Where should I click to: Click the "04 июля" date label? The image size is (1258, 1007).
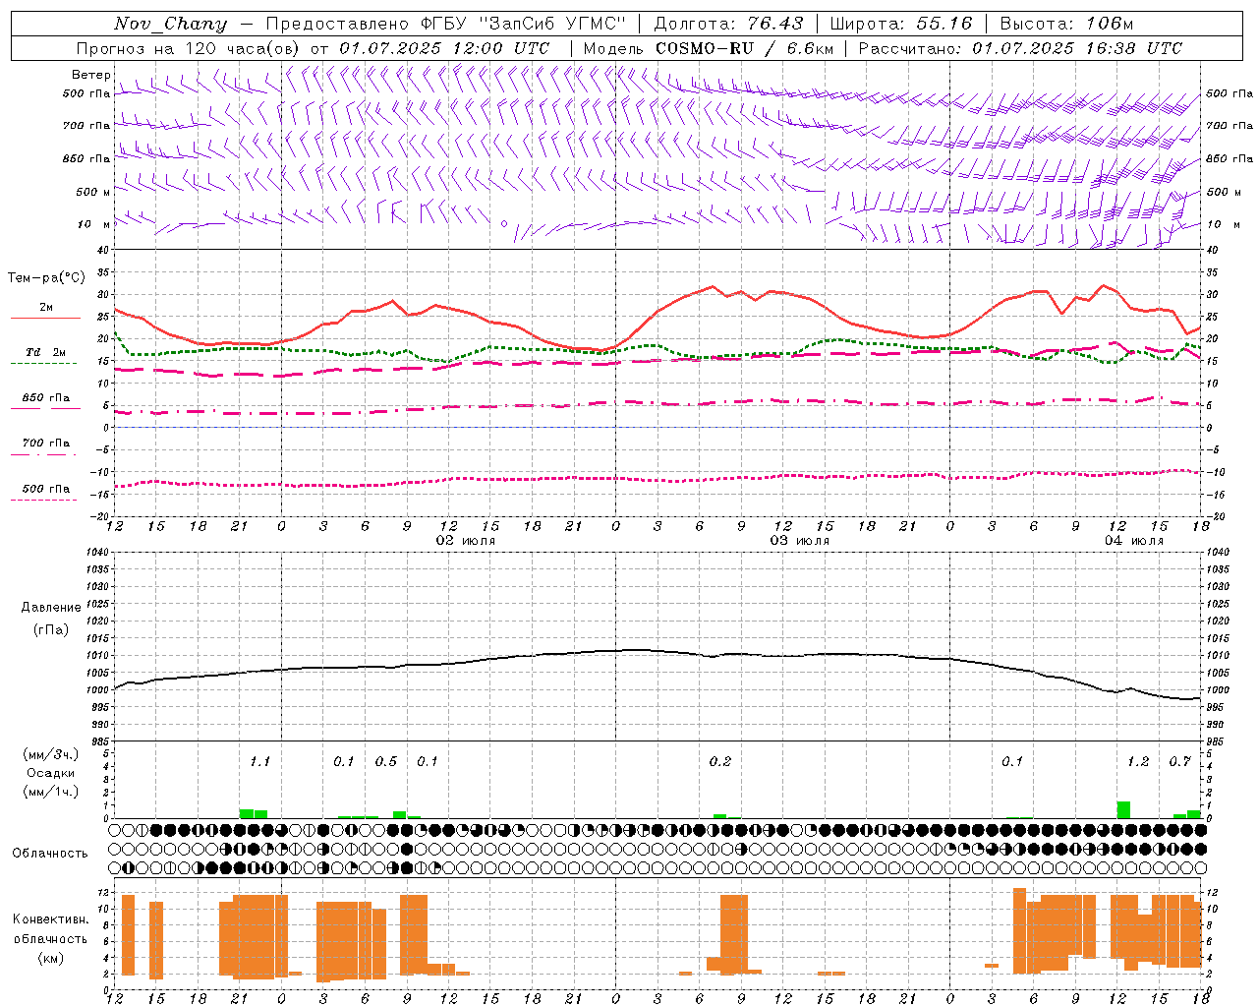click(x=1134, y=541)
